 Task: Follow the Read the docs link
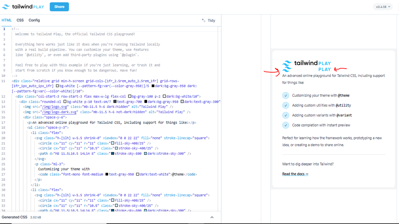point(295,174)
